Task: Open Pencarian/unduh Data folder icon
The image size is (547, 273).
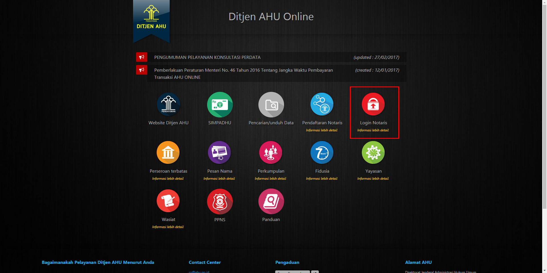Action: (x=271, y=104)
